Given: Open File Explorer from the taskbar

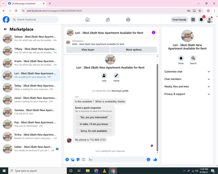Looking at the screenshot, I should pyautogui.click(x=88, y=171).
